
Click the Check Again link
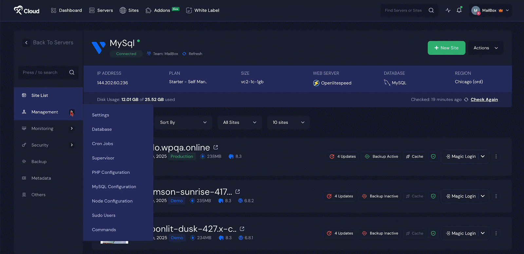click(x=484, y=100)
